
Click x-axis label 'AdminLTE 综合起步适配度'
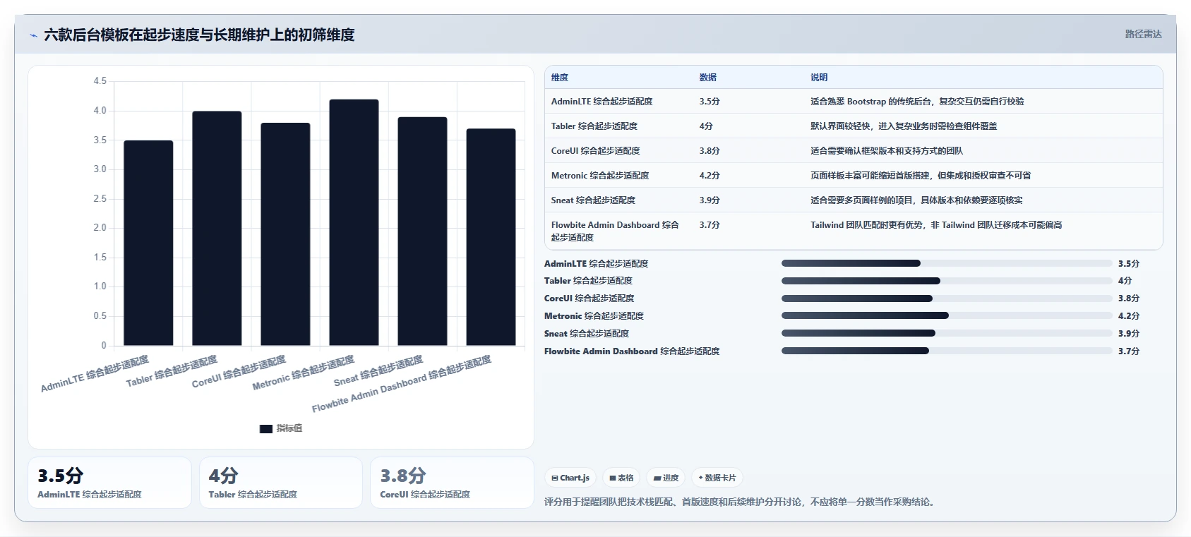click(x=95, y=374)
